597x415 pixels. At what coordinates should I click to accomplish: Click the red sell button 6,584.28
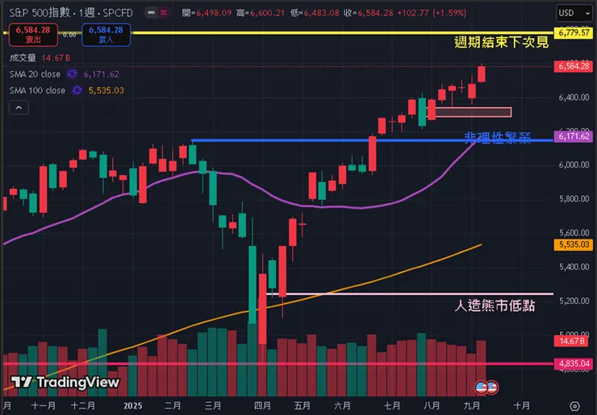tap(33, 35)
